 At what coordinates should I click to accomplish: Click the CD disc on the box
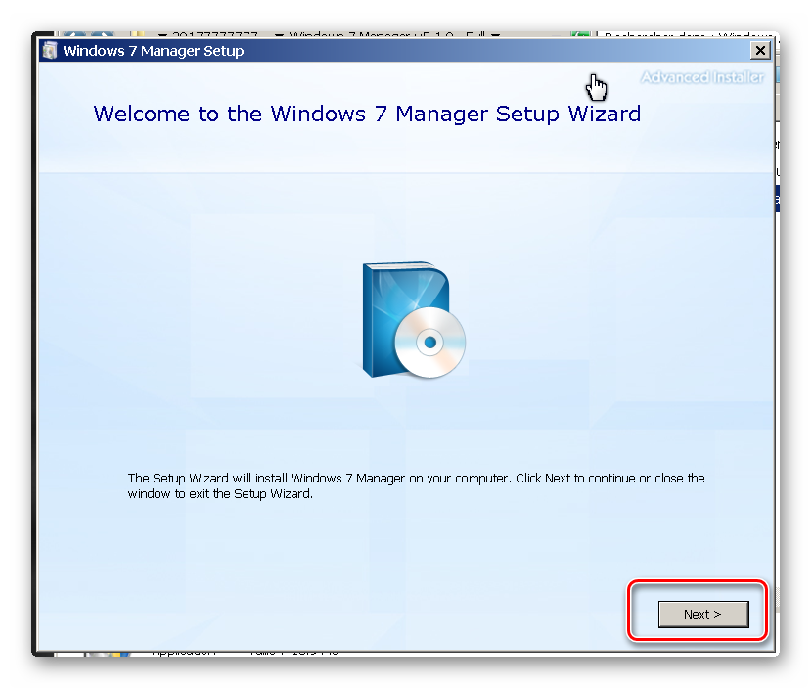click(429, 343)
